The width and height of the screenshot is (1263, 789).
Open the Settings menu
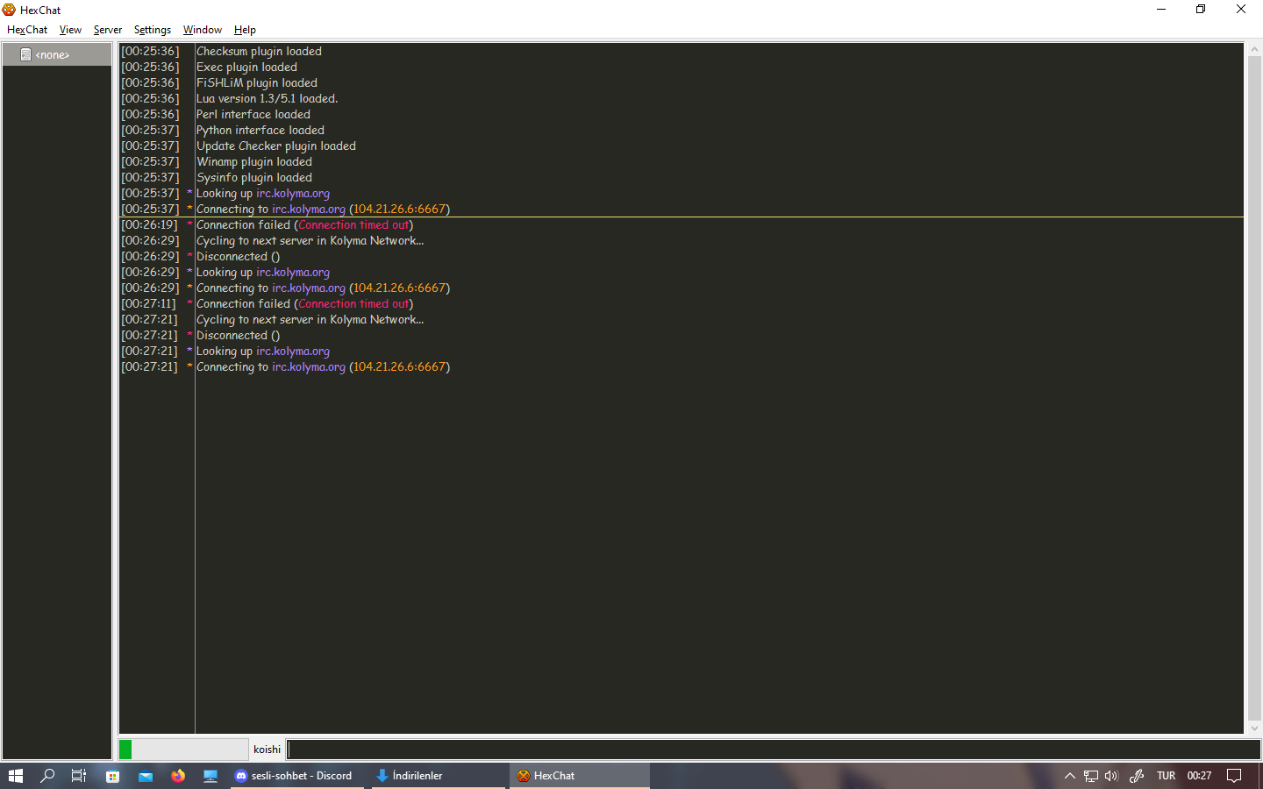[153, 30]
